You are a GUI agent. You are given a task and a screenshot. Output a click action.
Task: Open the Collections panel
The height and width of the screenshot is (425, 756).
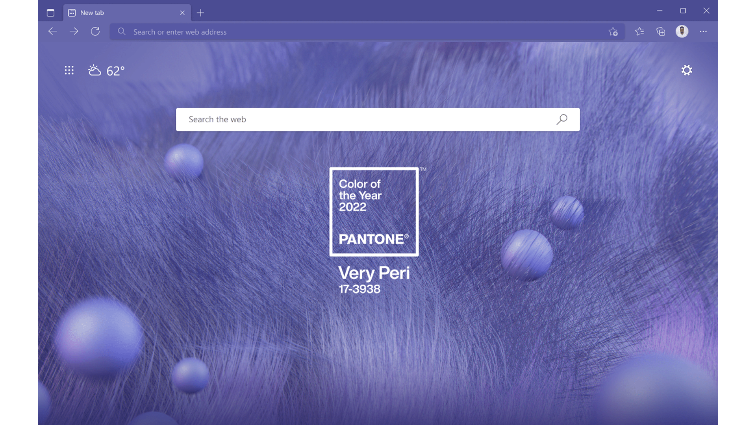click(661, 31)
